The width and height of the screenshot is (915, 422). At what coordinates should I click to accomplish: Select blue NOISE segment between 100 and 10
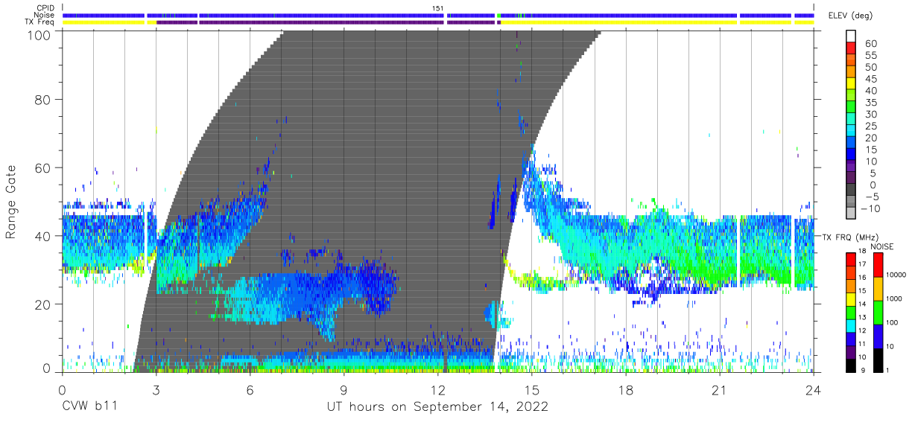pos(878,336)
